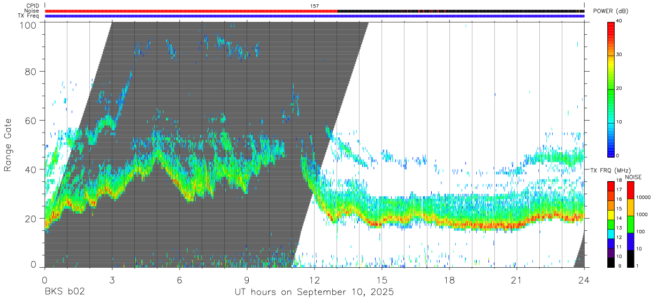Click the TX FRQ color scale bar

[x=611, y=224]
